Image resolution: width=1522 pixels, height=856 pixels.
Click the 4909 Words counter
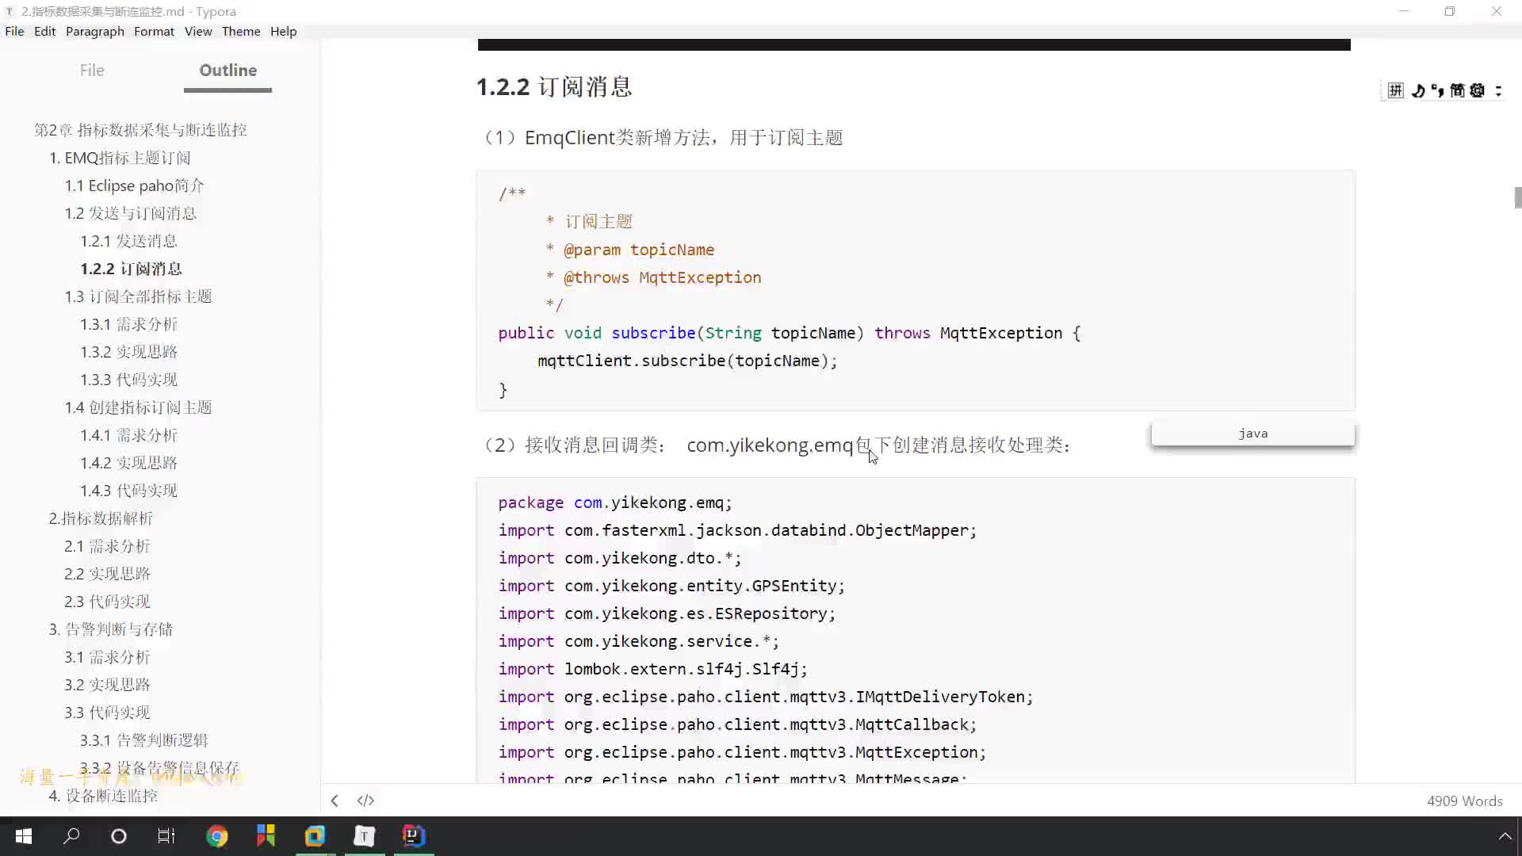pyautogui.click(x=1464, y=801)
